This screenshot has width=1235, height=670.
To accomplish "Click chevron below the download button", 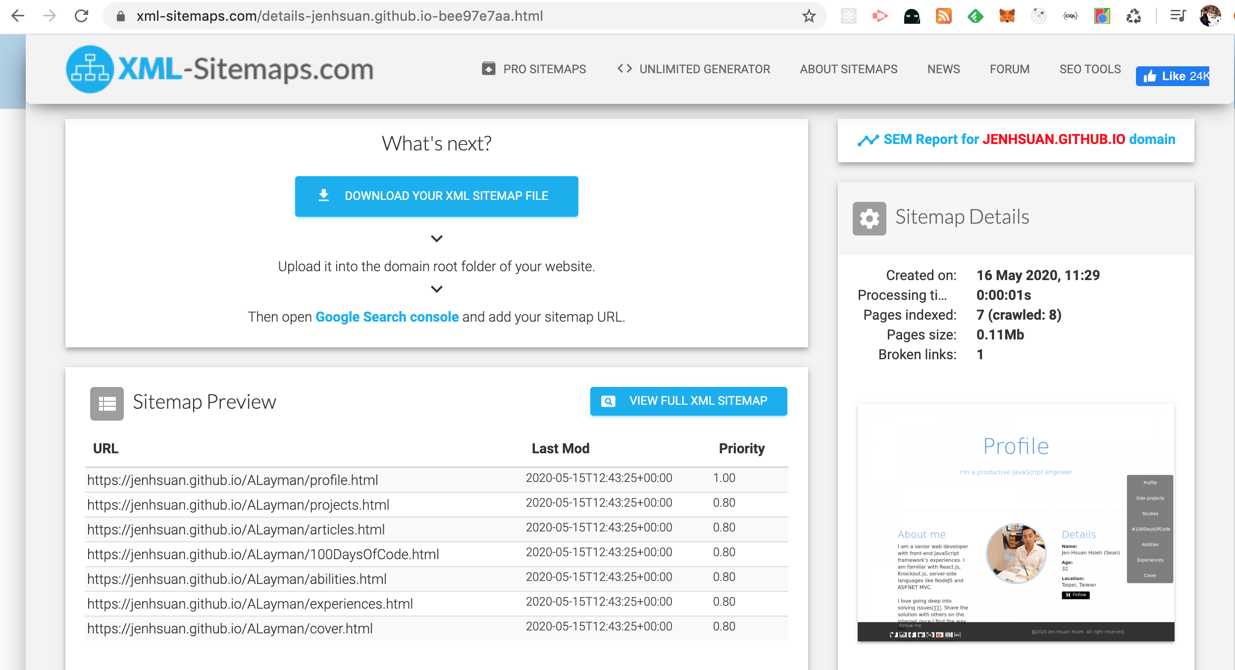I will pyautogui.click(x=436, y=239).
